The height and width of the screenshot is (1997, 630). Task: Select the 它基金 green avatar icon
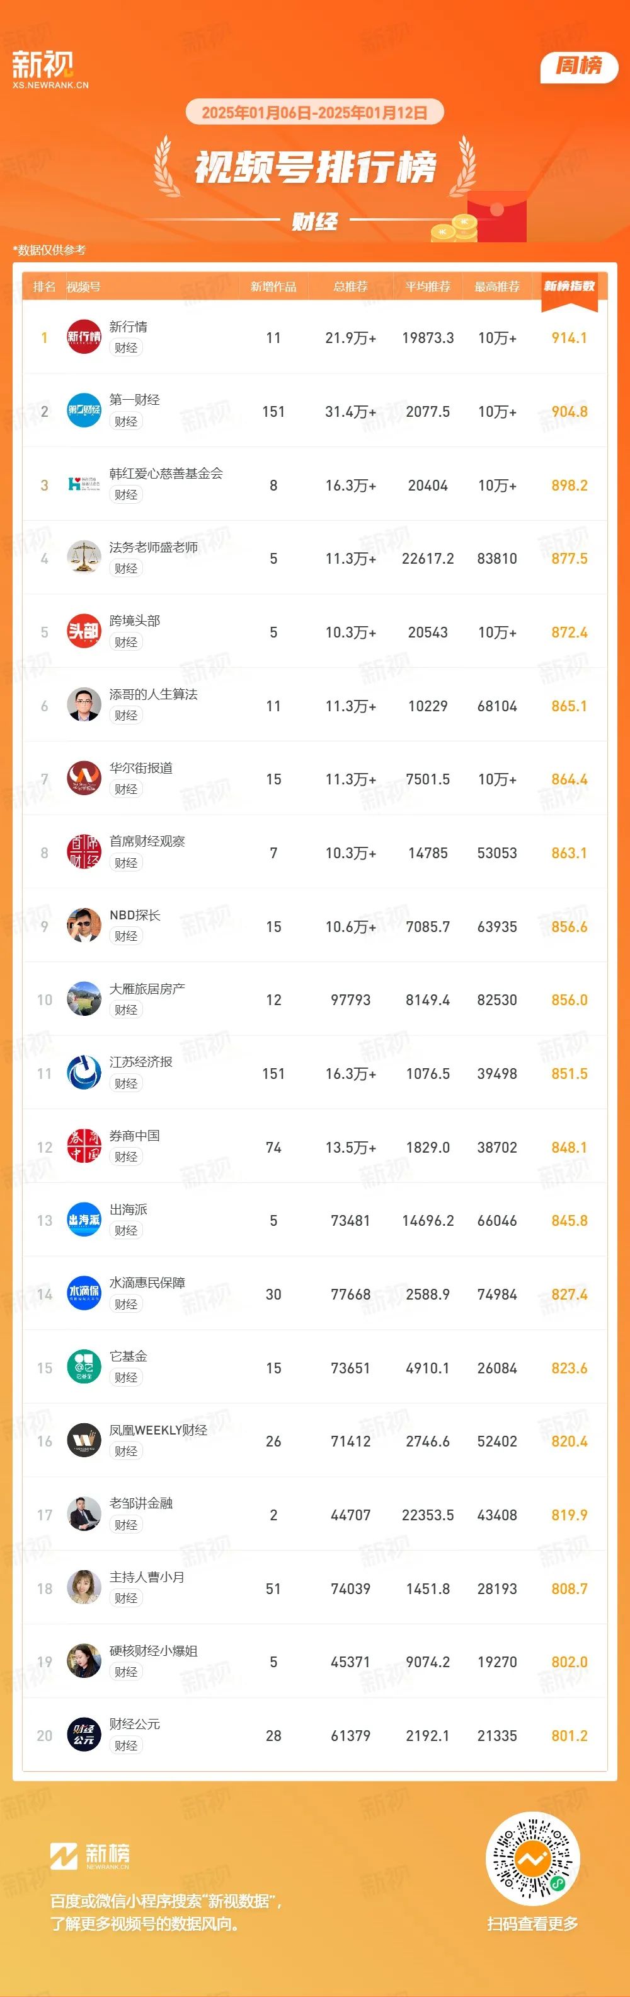tap(84, 1366)
